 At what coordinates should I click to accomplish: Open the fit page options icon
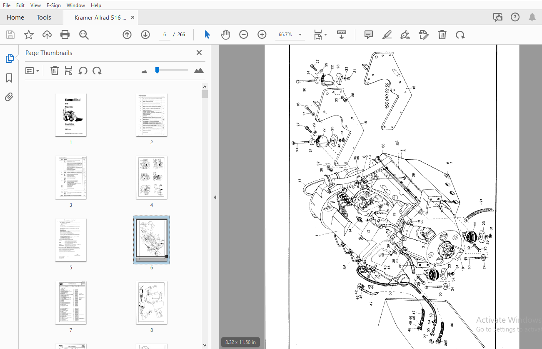click(x=320, y=35)
